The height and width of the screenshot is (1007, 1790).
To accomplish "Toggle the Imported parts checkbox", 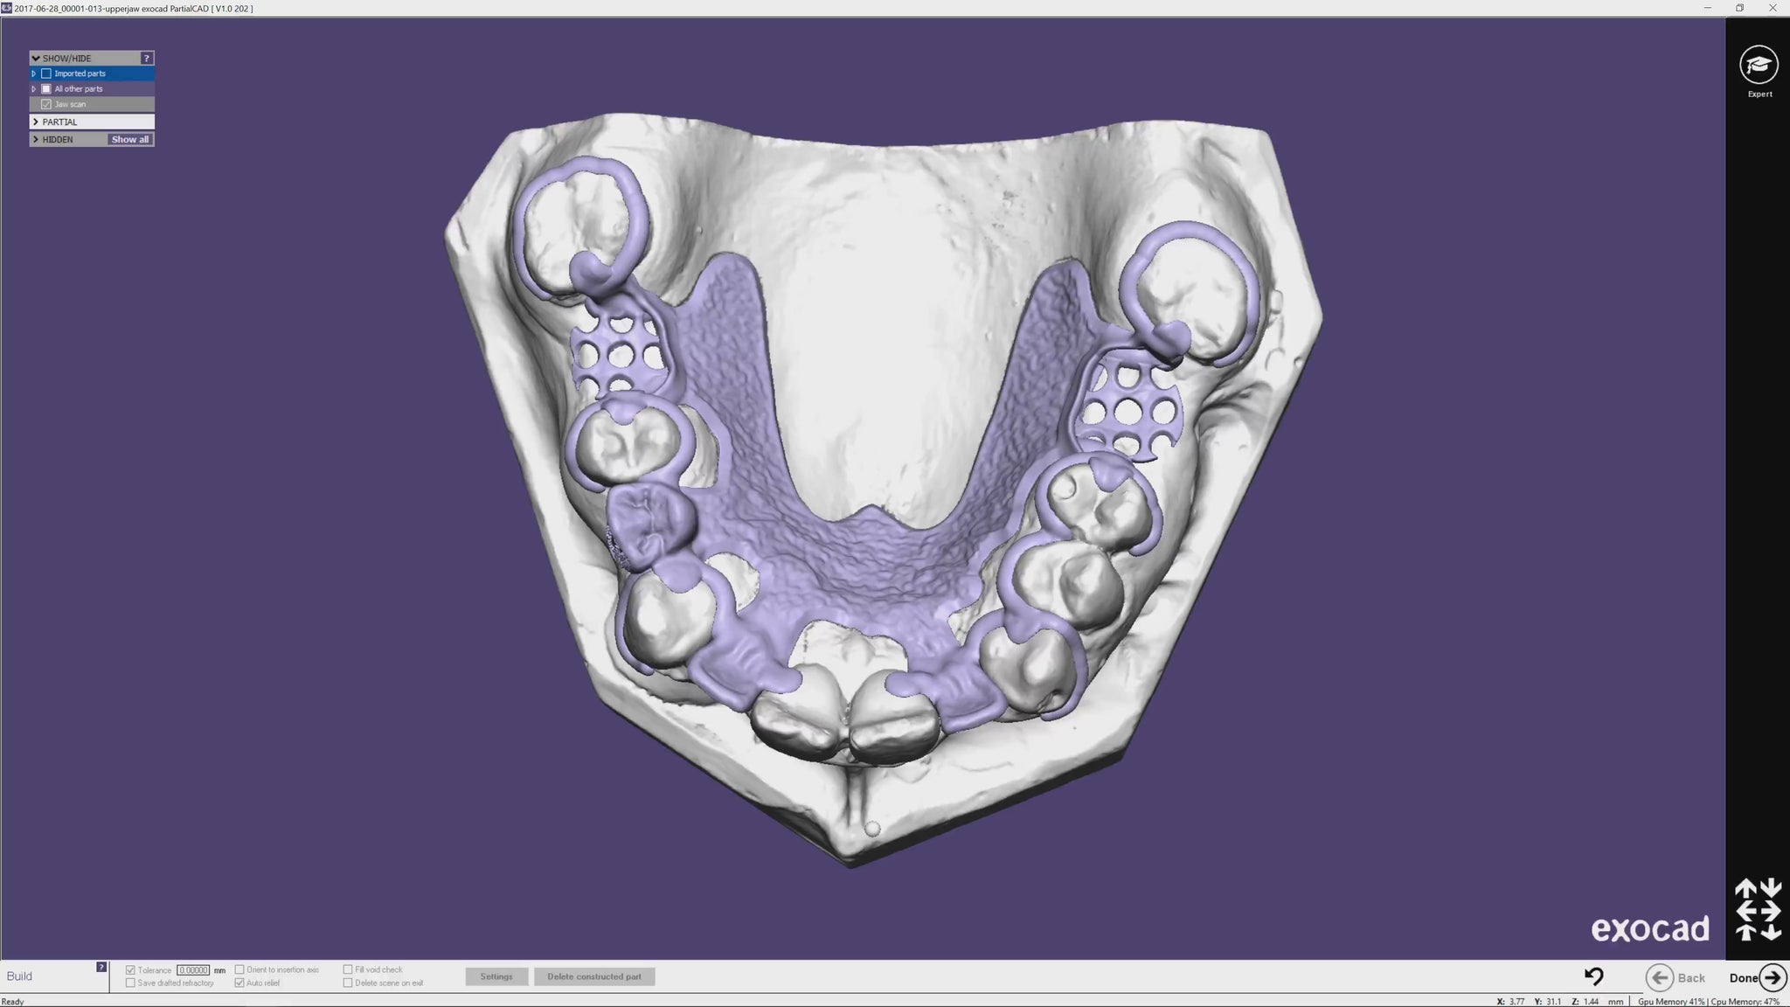I will [46, 73].
